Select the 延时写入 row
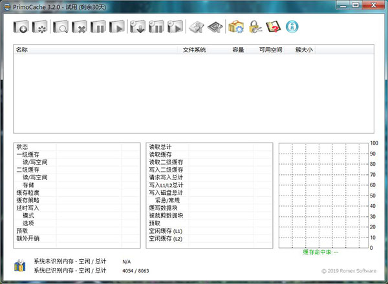 pyautogui.click(x=77, y=208)
